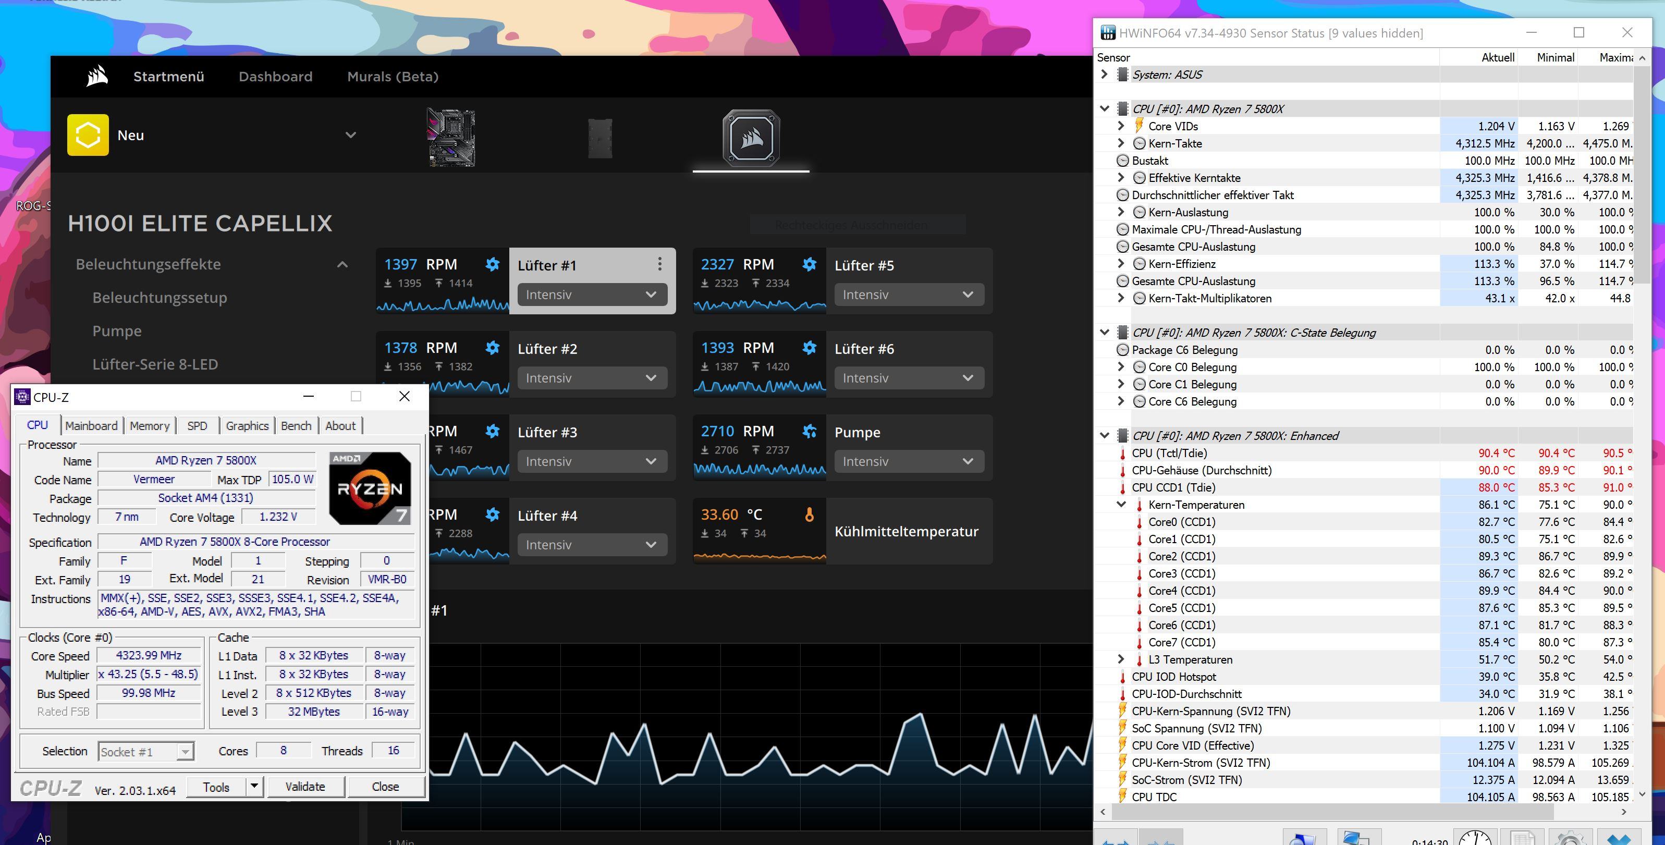The height and width of the screenshot is (845, 1665).
Task: Open the About tab in CPU-Z
Action: pos(340,425)
